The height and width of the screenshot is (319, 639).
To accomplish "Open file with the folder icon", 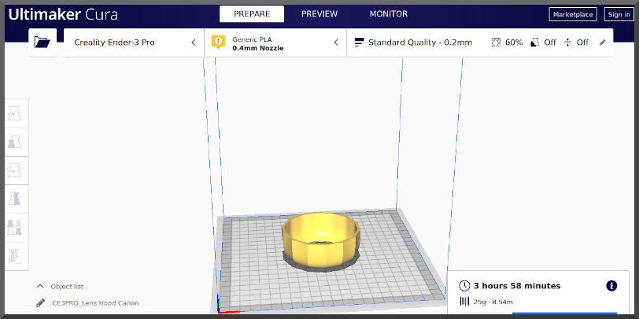I will (x=42, y=43).
